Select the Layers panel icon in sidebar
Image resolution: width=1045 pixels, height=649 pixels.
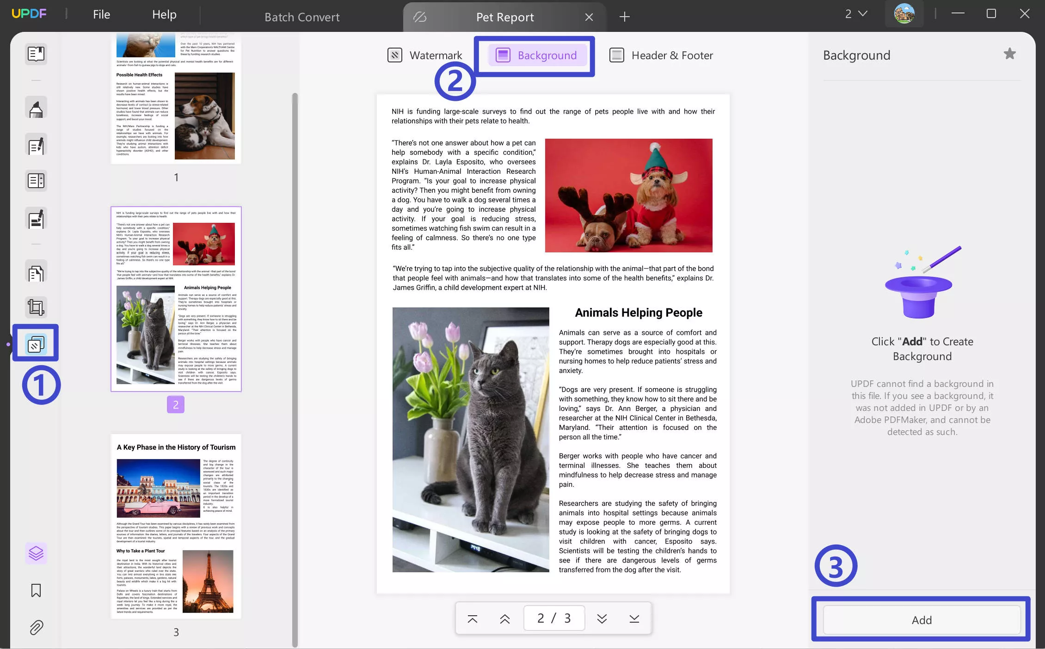click(35, 552)
